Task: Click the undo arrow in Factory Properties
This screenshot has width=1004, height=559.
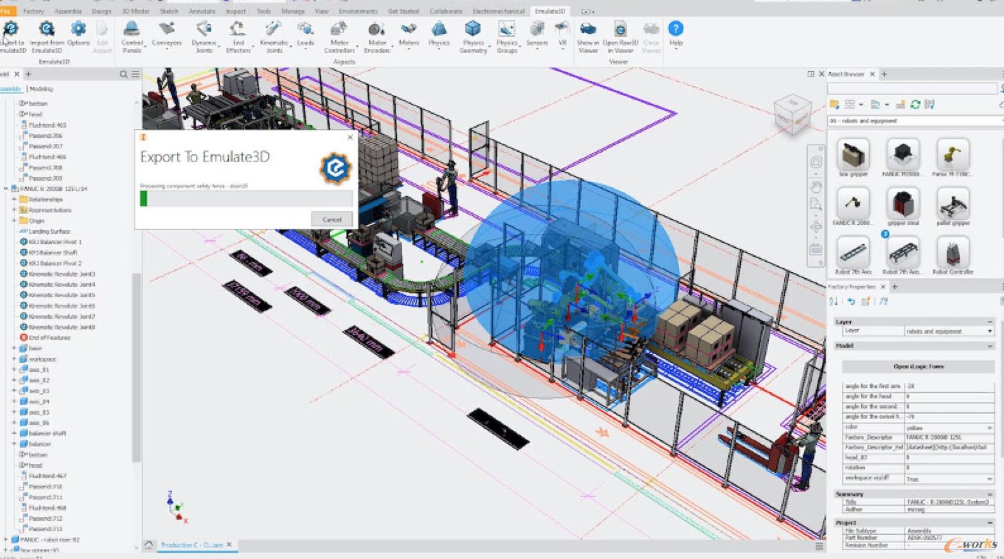Action: pyautogui.click(x=851, y=302)
